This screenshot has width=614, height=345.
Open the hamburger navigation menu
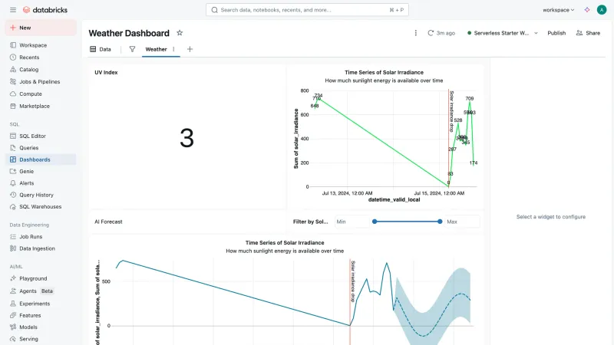[x=13, y=10]
